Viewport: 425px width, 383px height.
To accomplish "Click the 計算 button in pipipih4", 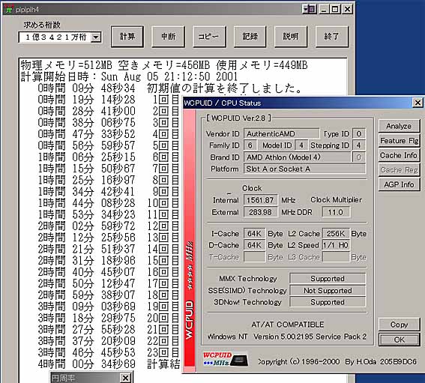I will (127, 37).
